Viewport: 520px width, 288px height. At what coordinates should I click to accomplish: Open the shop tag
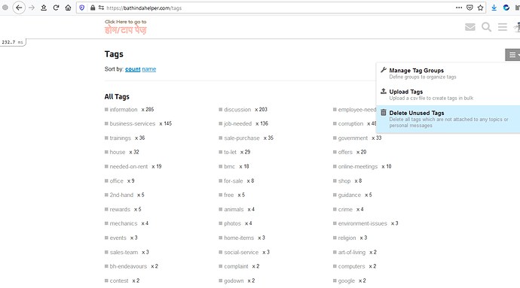344,181
